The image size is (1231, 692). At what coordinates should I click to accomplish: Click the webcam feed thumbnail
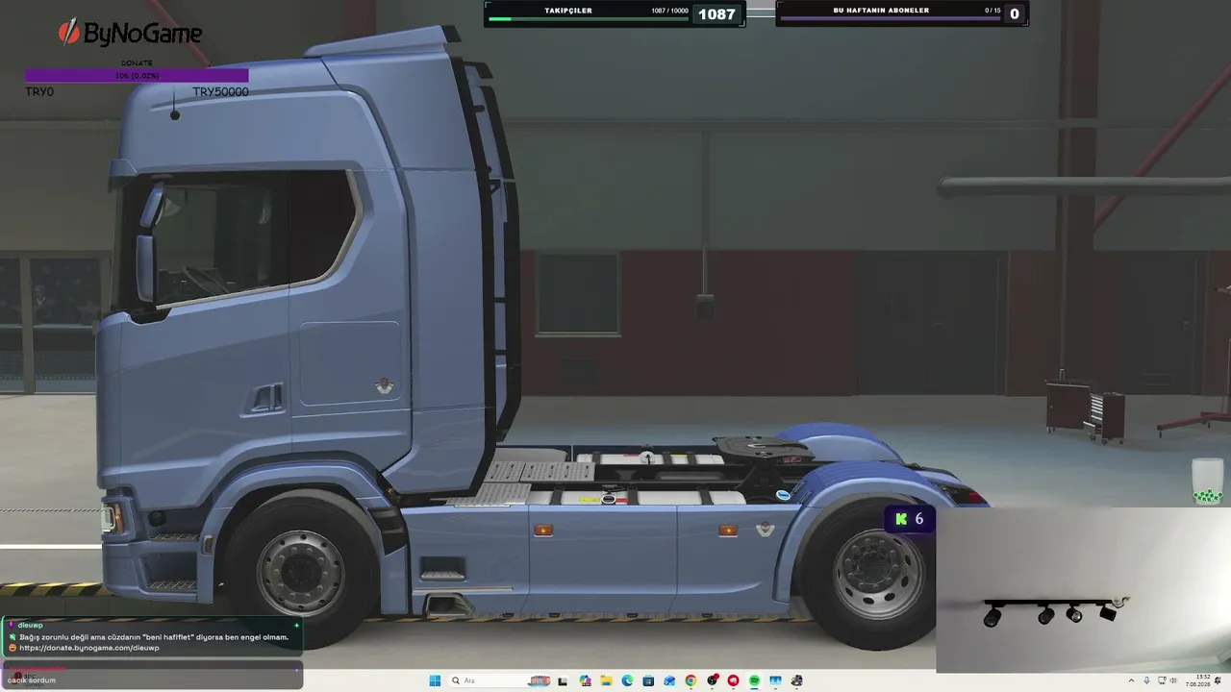[x=1083, y=590]
